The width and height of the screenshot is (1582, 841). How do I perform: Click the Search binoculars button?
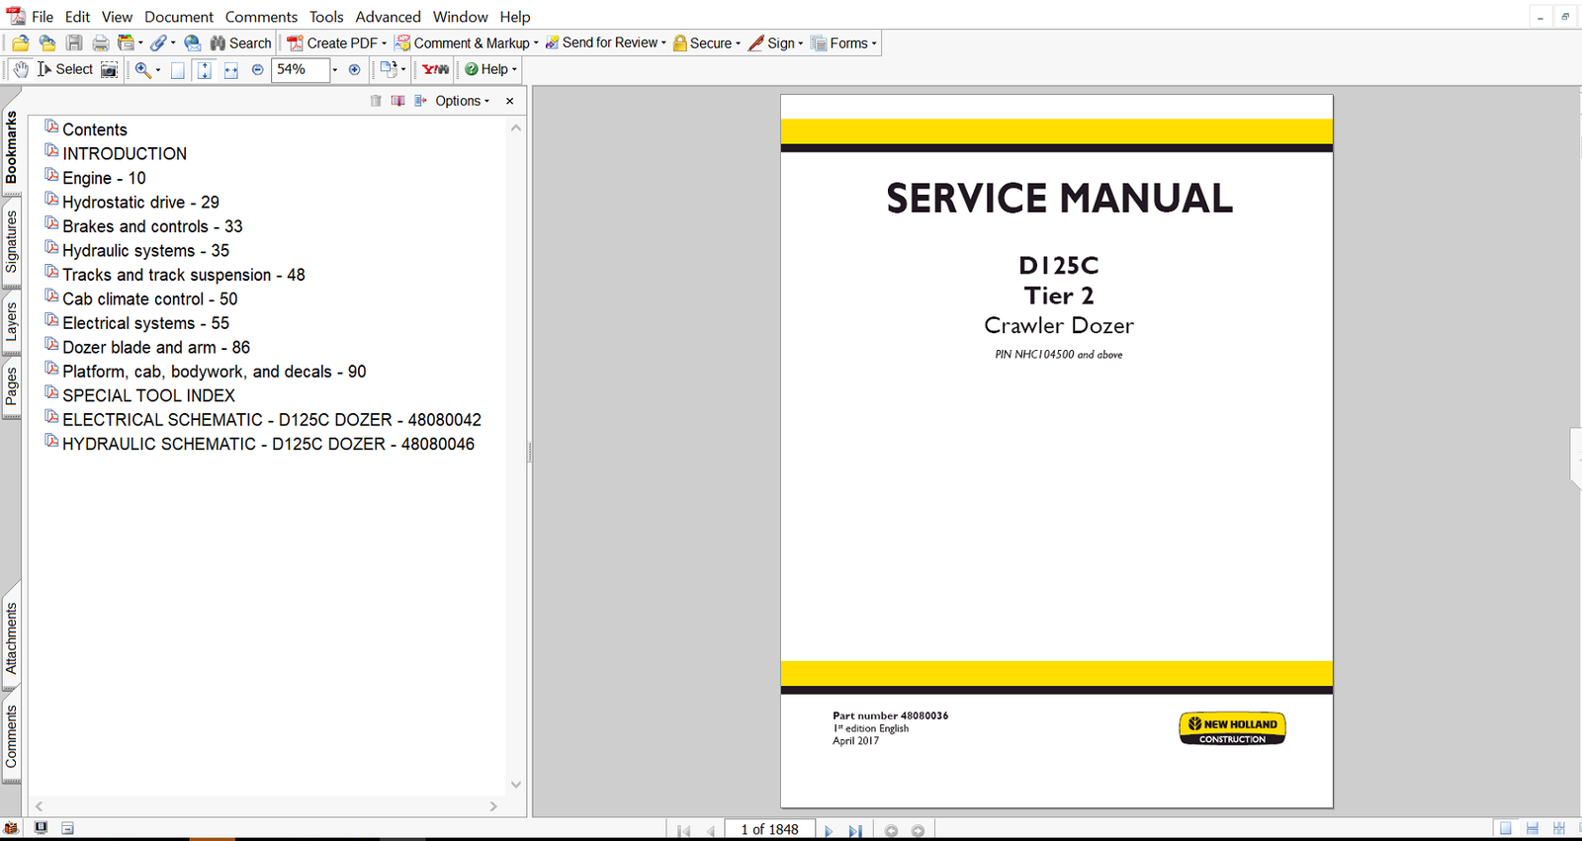point(240,42)
